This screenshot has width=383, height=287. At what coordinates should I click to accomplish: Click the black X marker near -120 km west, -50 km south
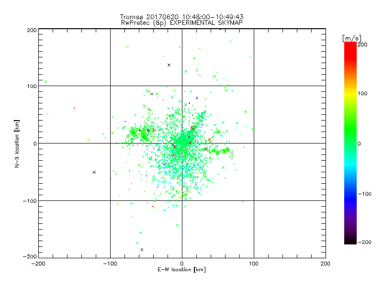[94, 172]
